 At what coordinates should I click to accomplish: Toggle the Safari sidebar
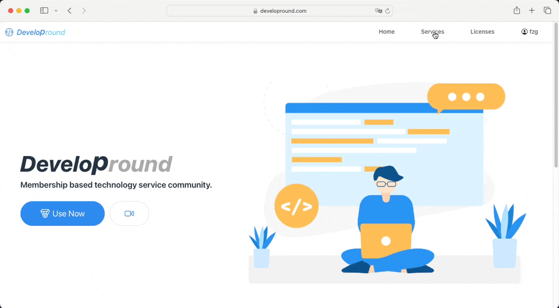(x=44, y=10)
